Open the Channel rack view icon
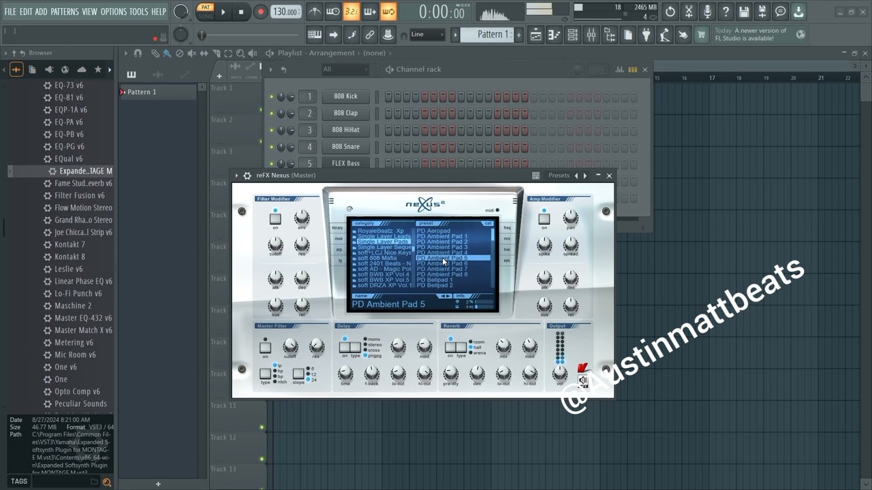Screen dimensions: 872x490 point(573,35)
